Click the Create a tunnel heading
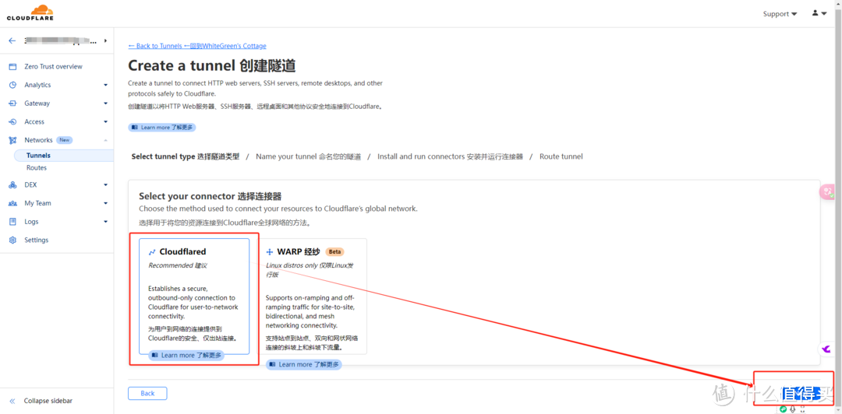 tap(212, 65)
